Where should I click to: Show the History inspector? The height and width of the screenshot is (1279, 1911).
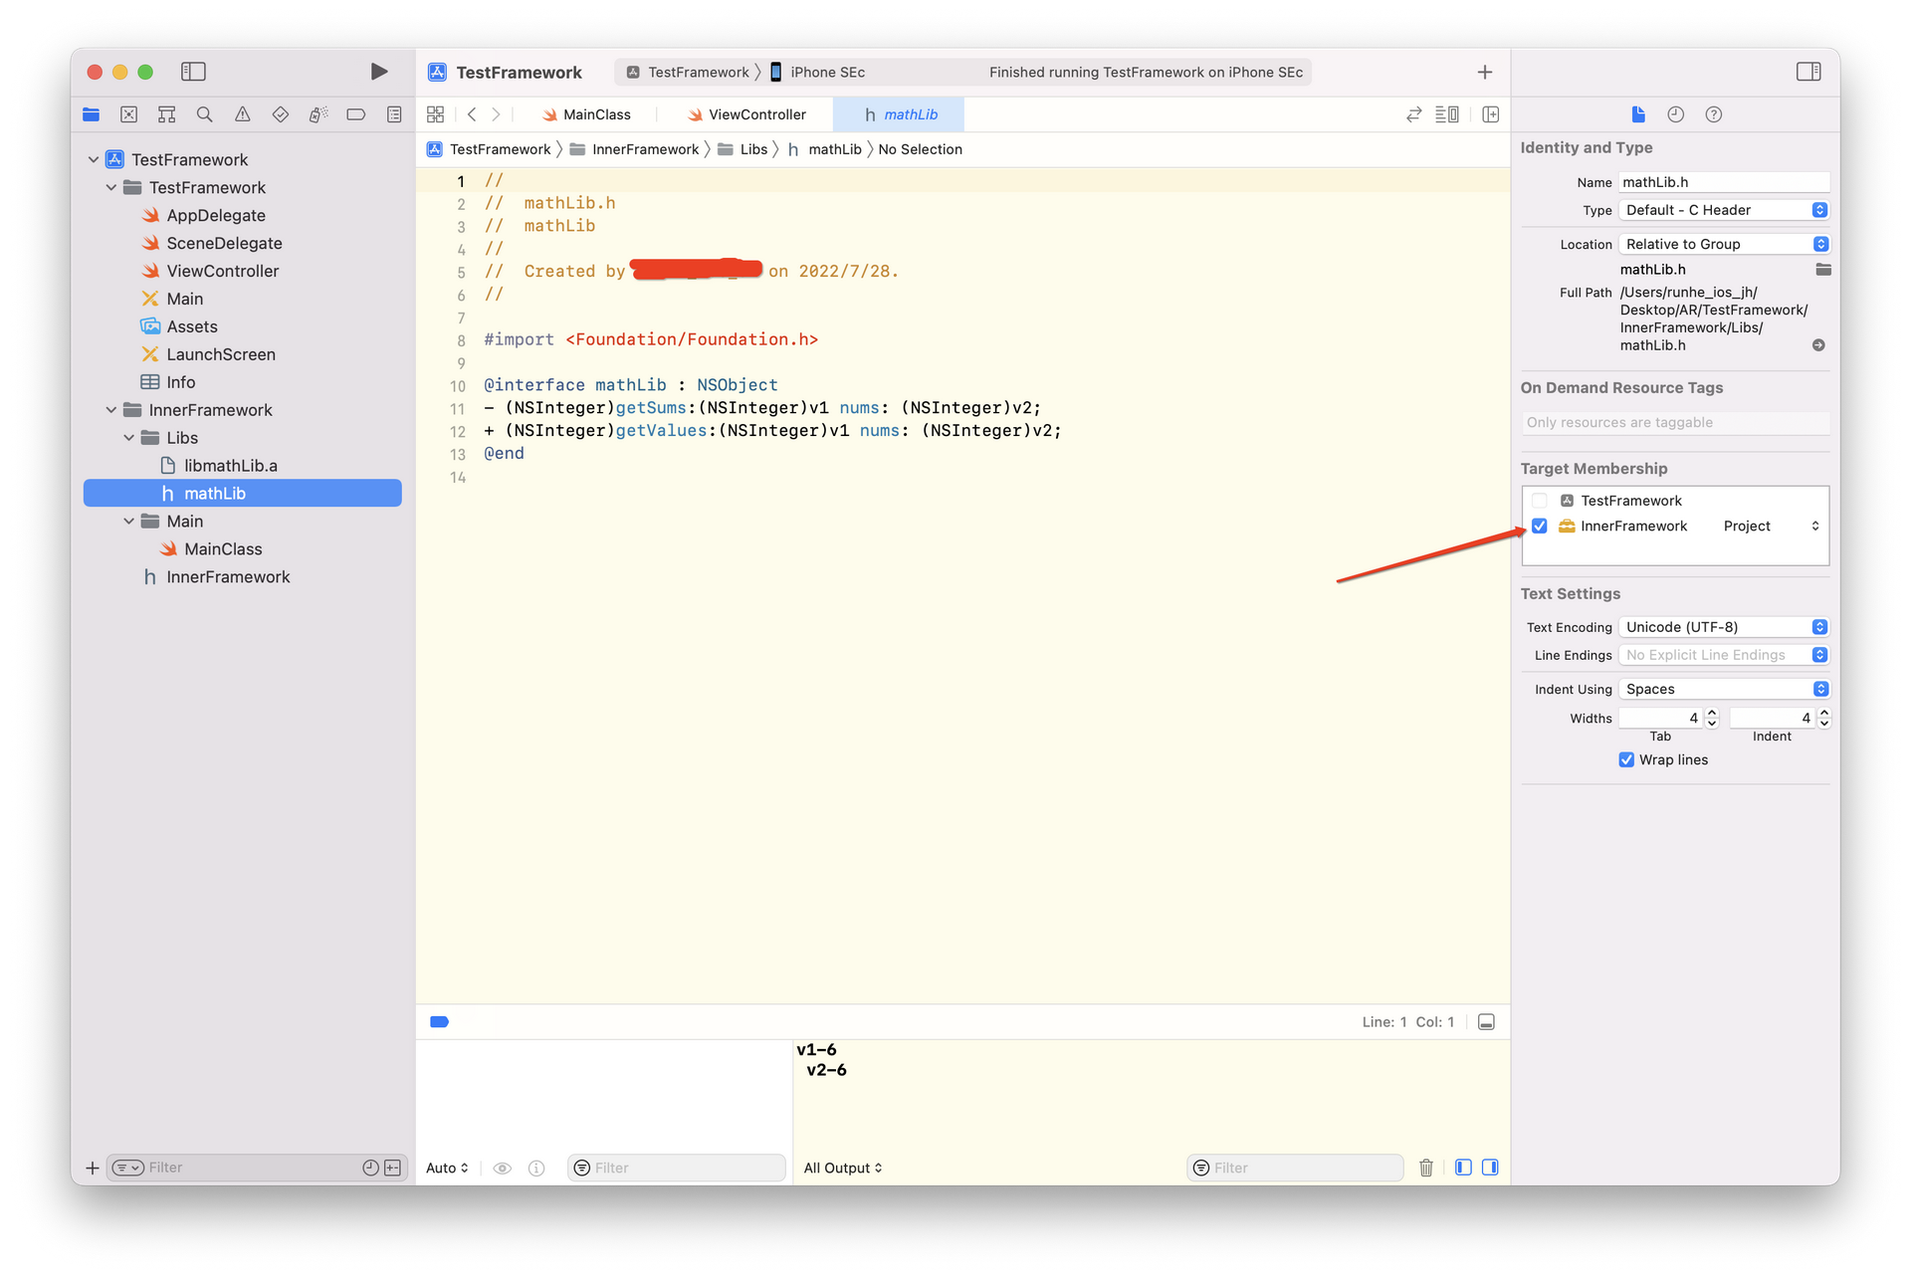pyautogui.click(x=1676, y=114)
